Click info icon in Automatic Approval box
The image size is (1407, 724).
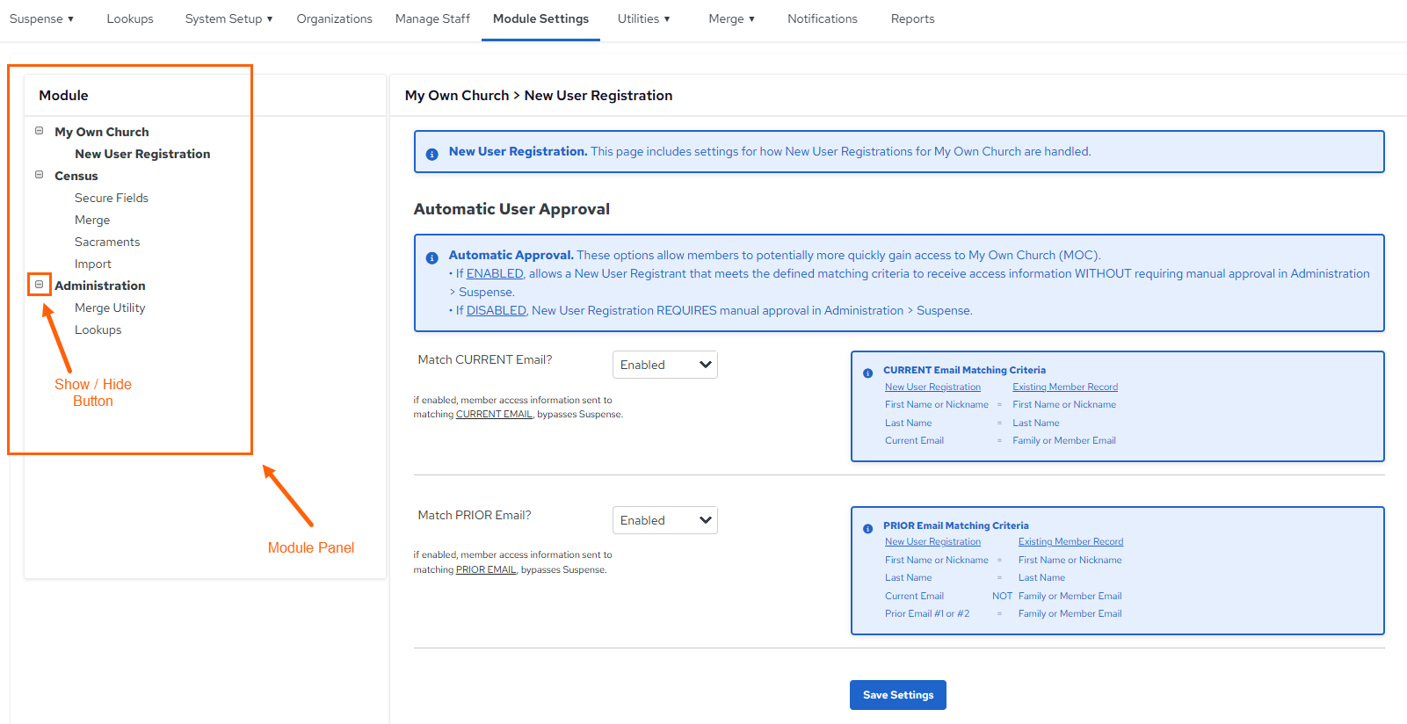coord(432,257)
